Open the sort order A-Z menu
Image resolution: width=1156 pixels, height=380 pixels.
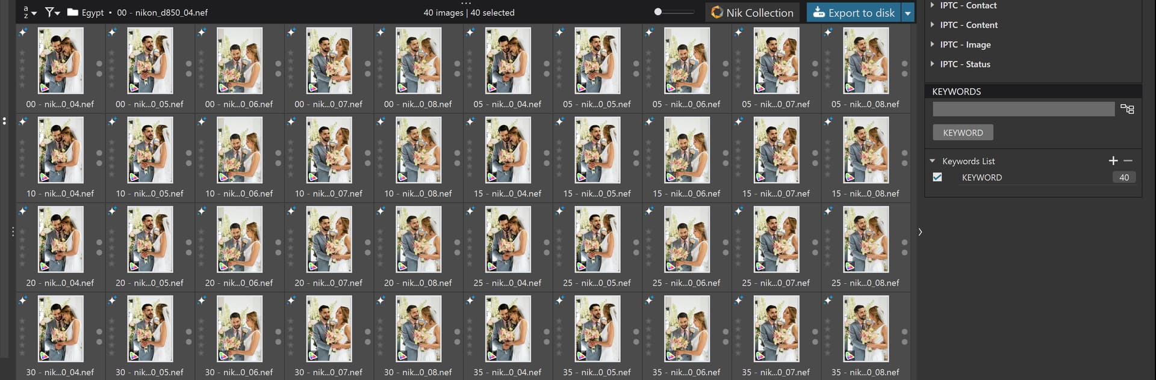click(x=29, y=12)
